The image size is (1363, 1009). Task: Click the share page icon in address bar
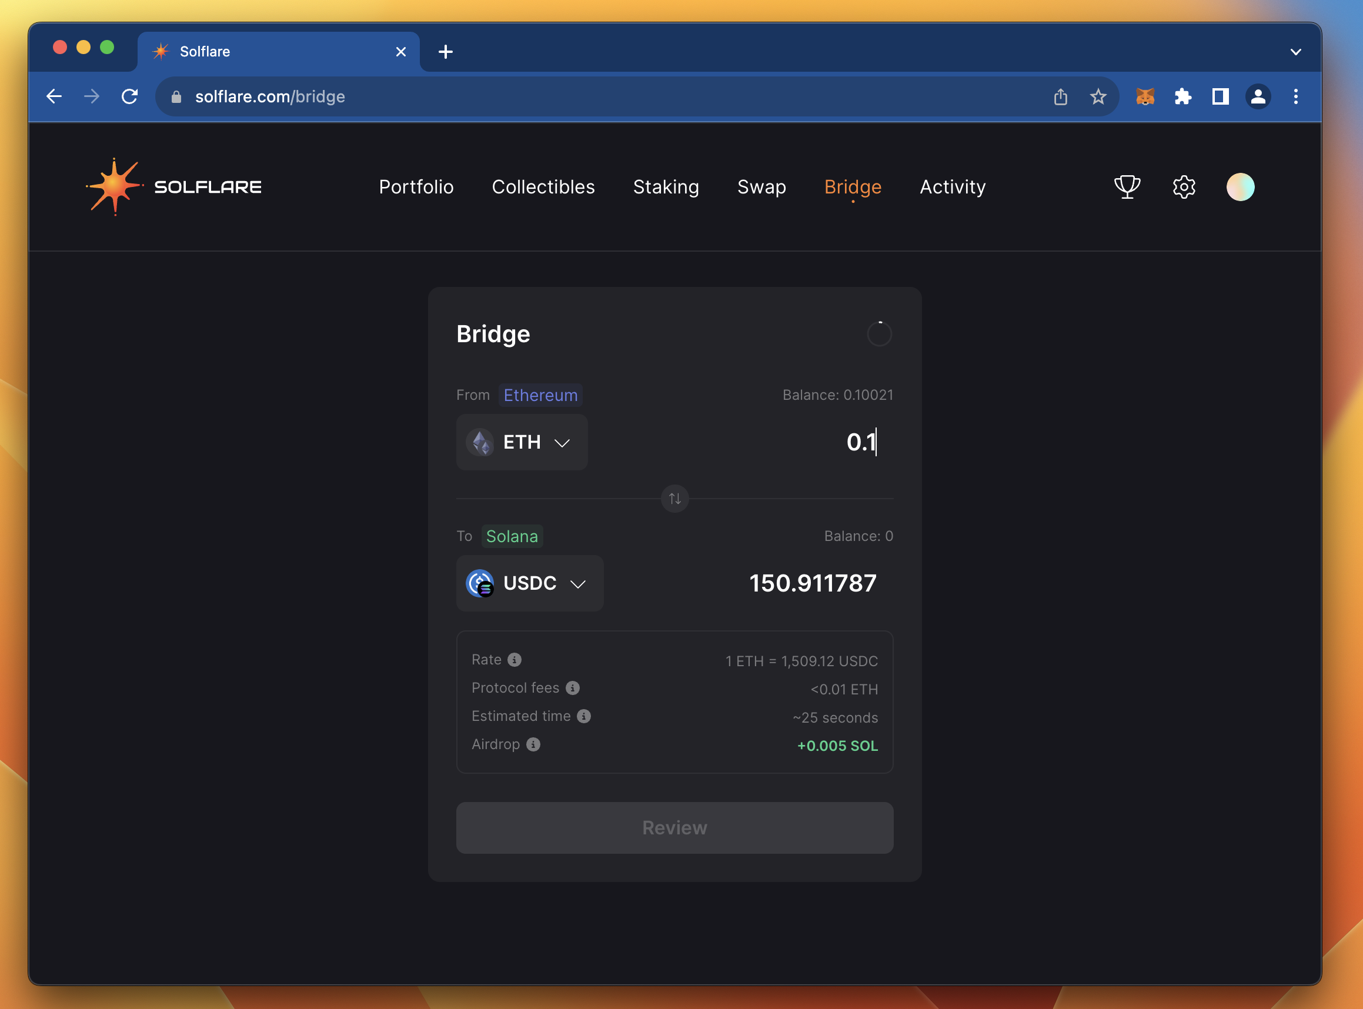1061,96
